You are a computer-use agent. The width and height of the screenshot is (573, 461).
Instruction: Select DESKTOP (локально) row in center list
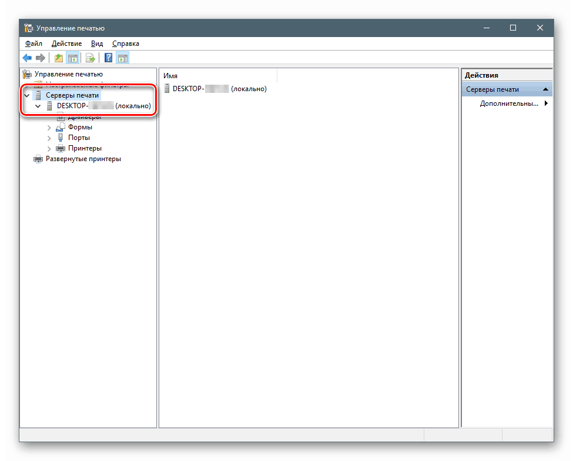click(x=220, y=88)
